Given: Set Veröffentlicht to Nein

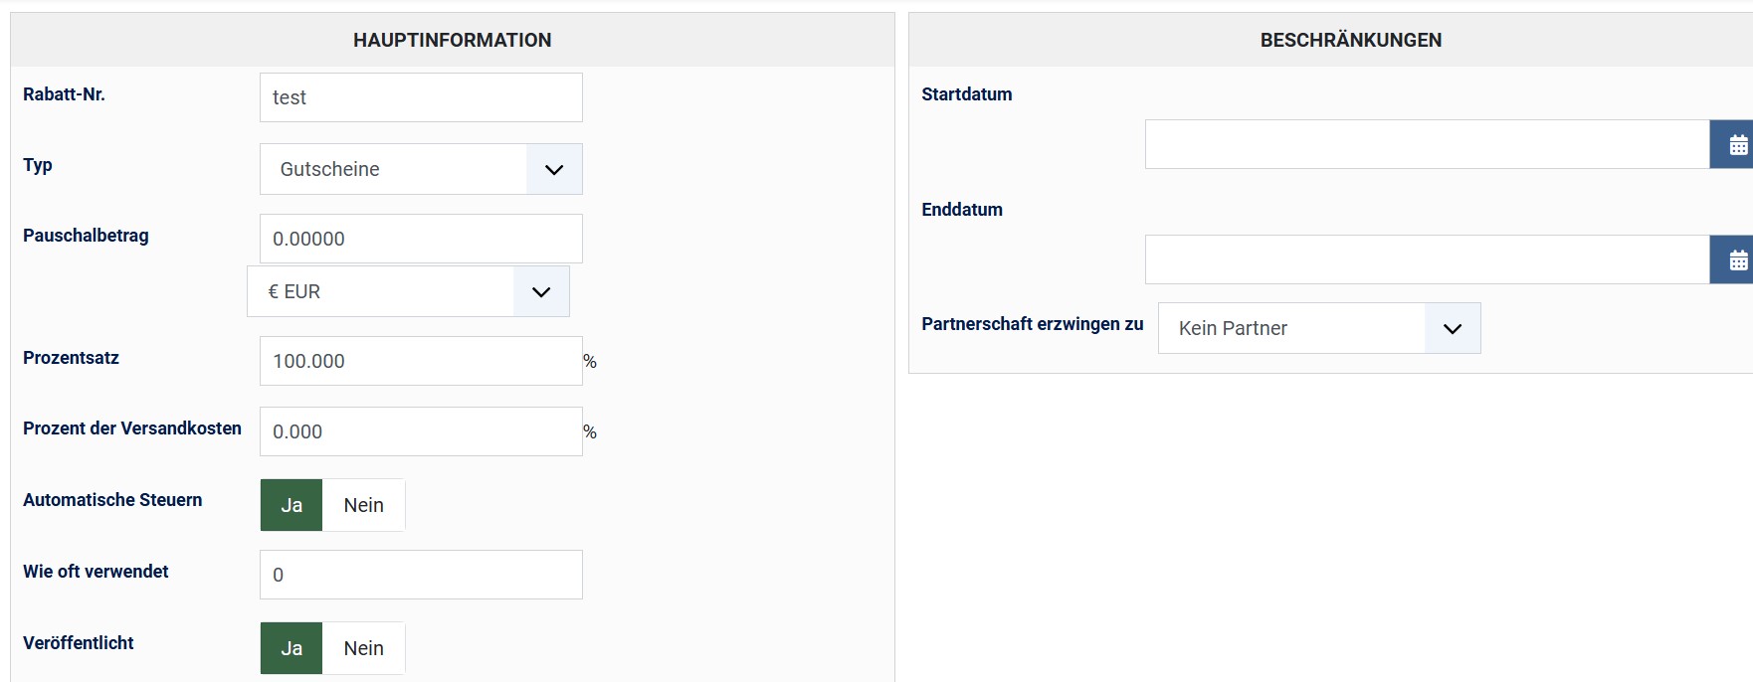Looking at the screenshot, I should (x=363, y=648).
